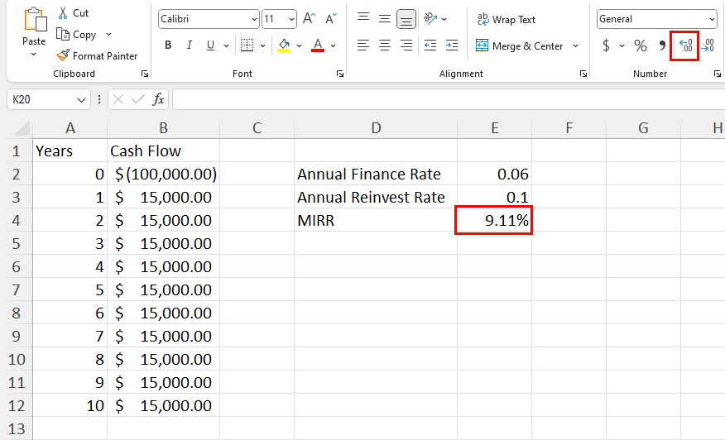Expand Merge & Center options arrow

point(576,45)
